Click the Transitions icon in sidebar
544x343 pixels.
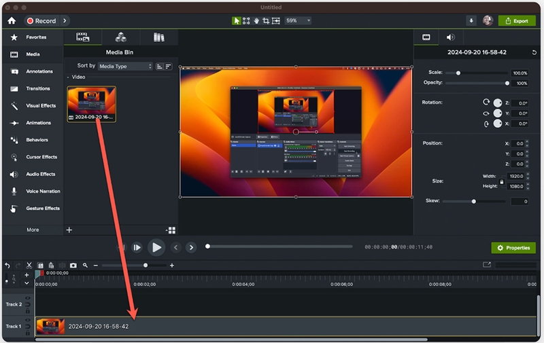(14, 89)
